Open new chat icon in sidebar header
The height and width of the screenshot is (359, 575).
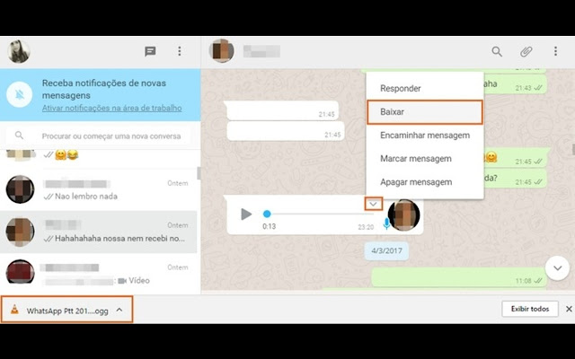[x=150, y=52]
